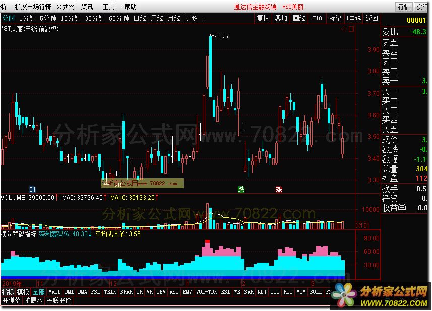Click the 行情 button at top right
432x311 pixels.
(404, 7)
